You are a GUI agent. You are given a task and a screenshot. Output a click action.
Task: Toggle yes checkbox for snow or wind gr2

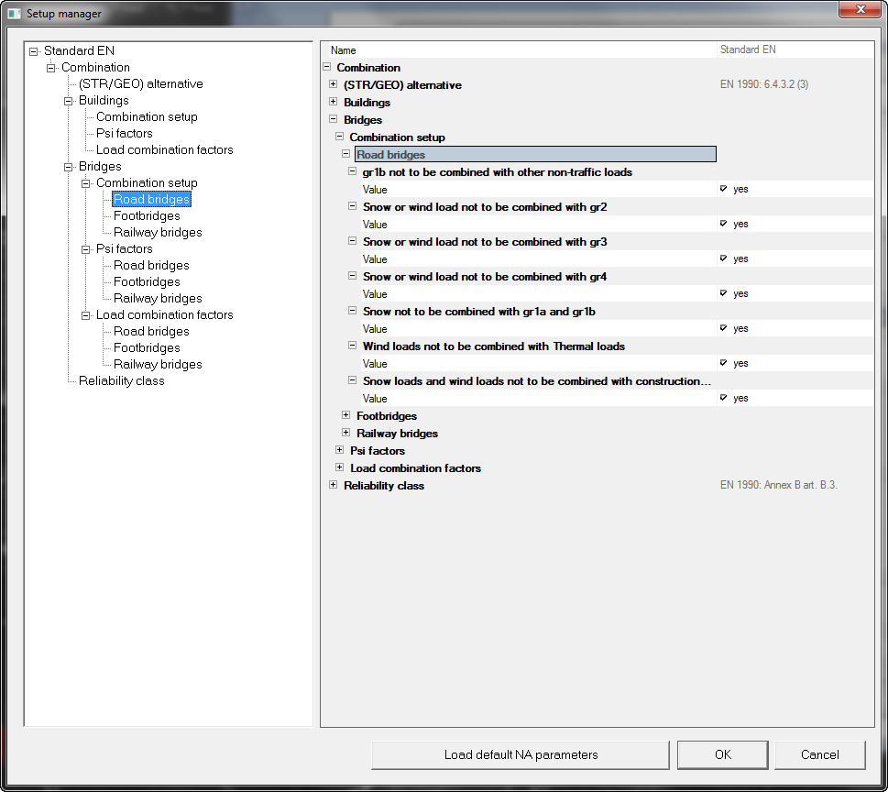click(723, 224)
